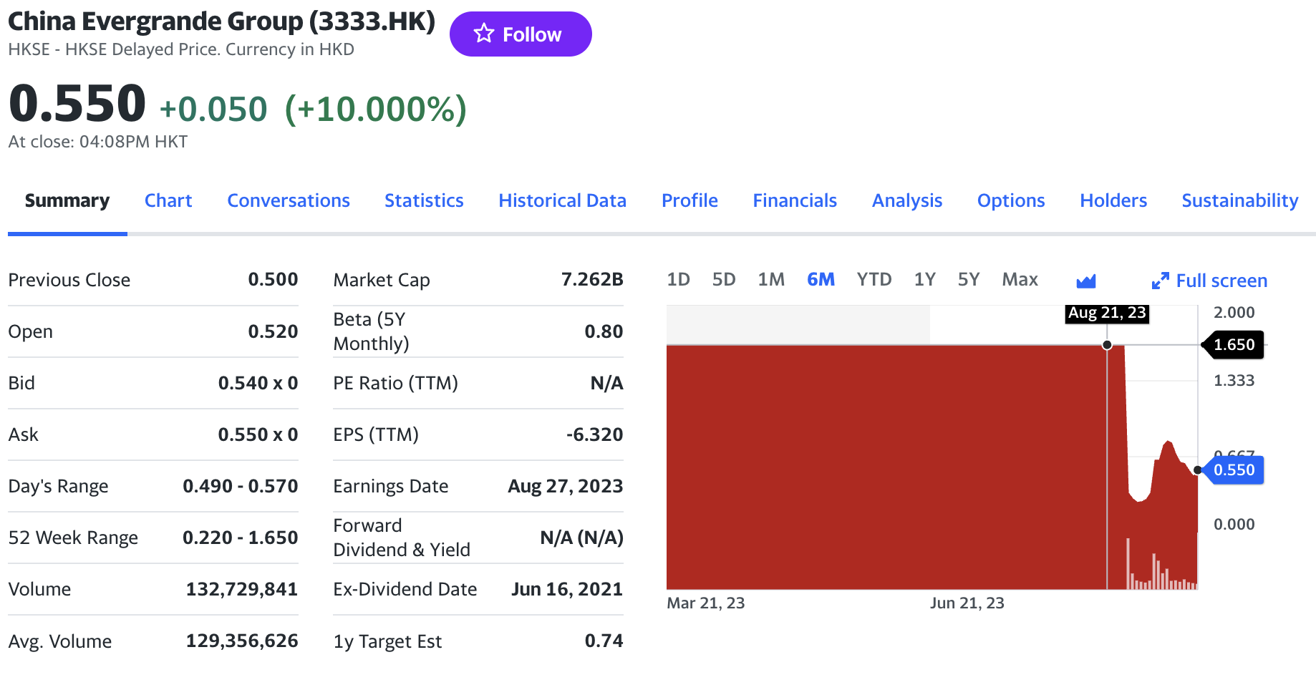Click the Volume value 132,729,841

click(x=242, y=589)
